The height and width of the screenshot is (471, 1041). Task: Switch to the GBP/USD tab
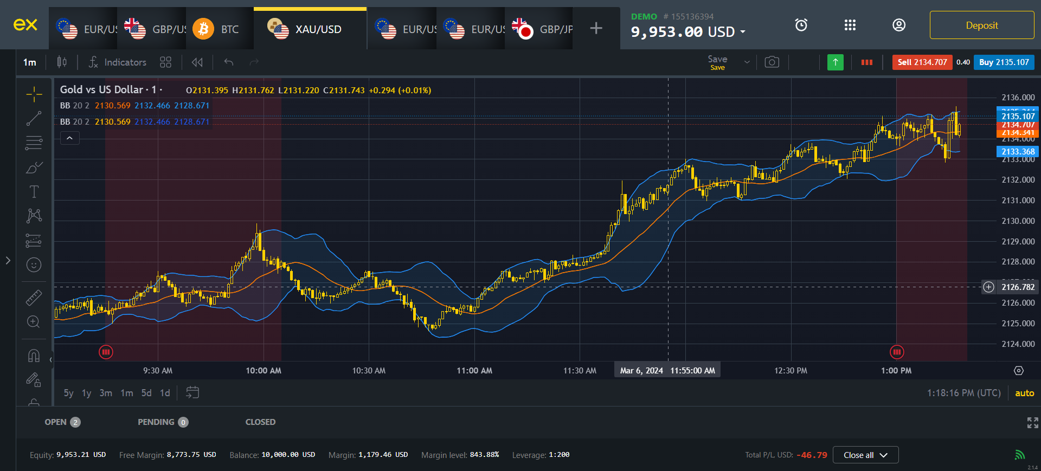pos(151,29)
